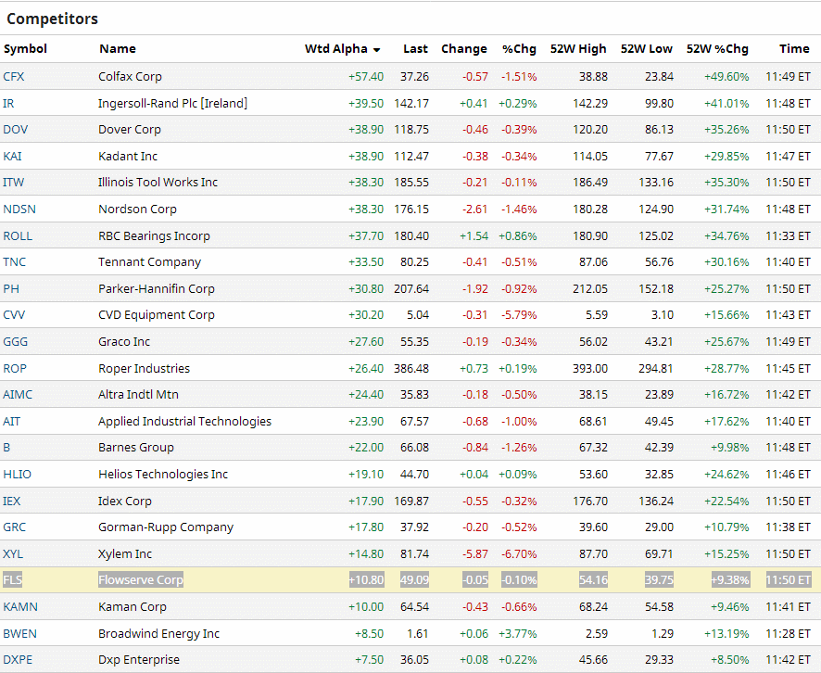Open the IEX symbol link
The height and width of the screenshot is (673, 821).
click(11, 501)
